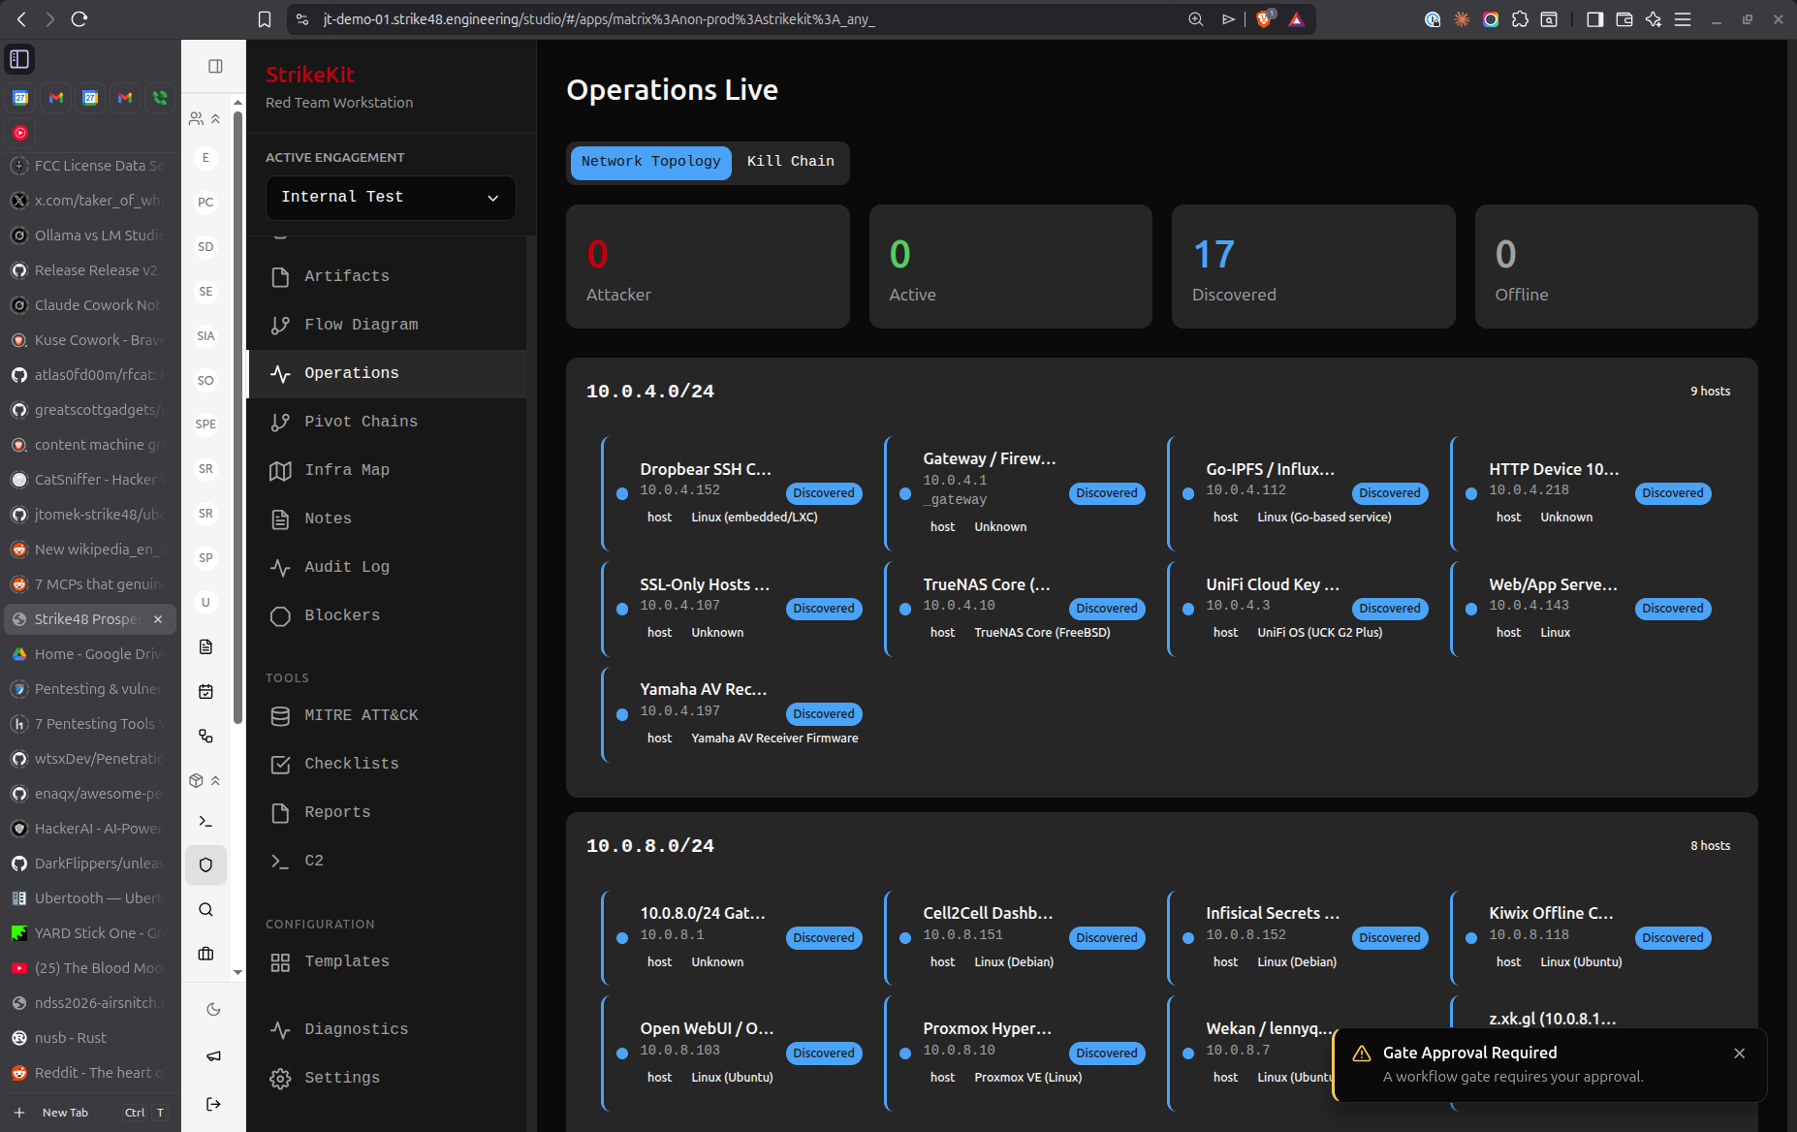Dismiss the Gate Approval Required notification
Screen dimensions: 1797x1132
point(1740,1053)
